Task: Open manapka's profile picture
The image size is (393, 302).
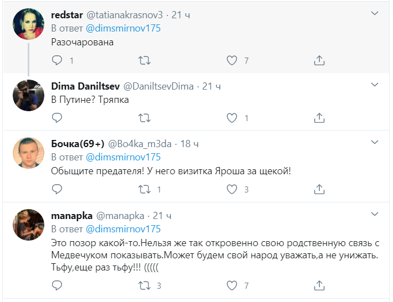Action: [x=28, y=225]
